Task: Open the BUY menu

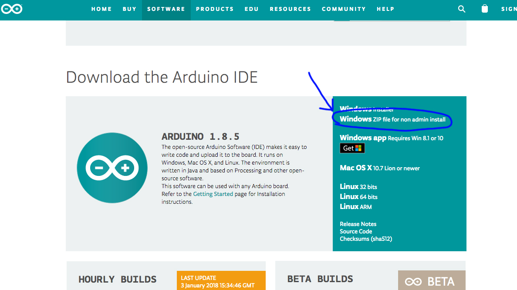Action: [x=130, y=9]
